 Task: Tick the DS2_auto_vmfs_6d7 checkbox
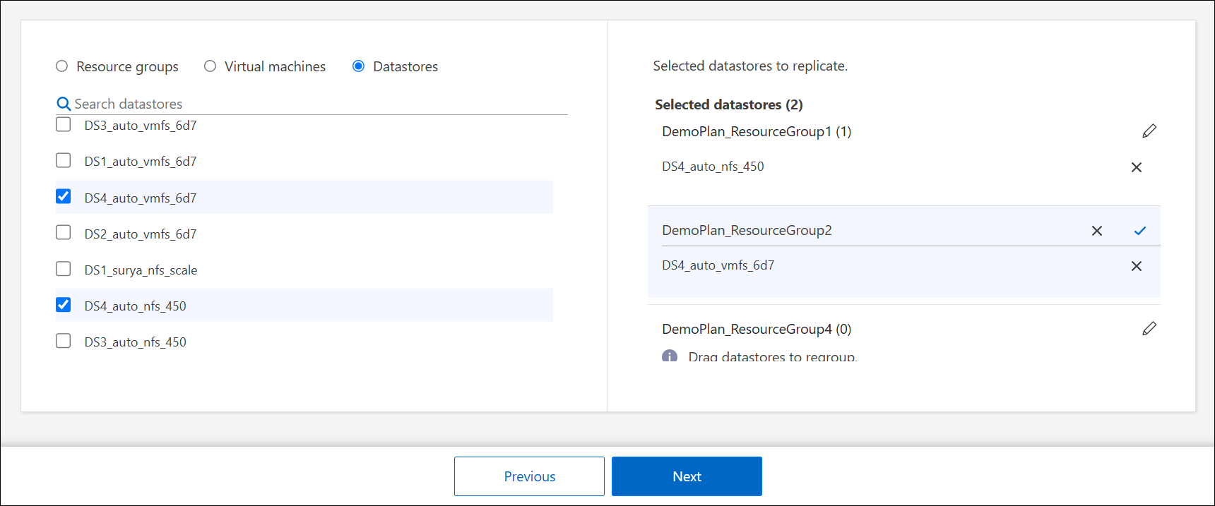point(64,233)
